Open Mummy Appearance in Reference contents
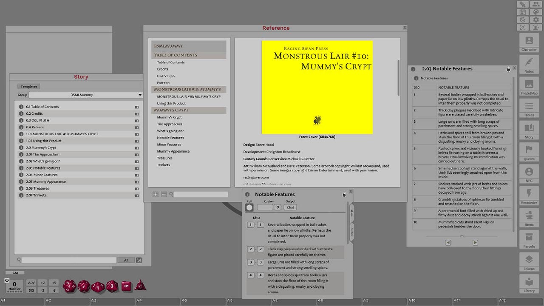Screen dimensions: 544x306 [173, 151]
